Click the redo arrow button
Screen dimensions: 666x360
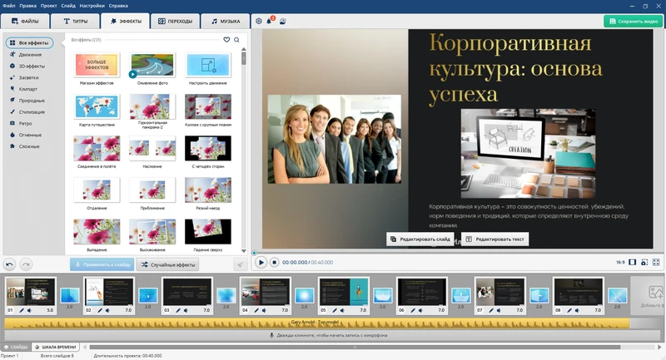tap(26, 264)
